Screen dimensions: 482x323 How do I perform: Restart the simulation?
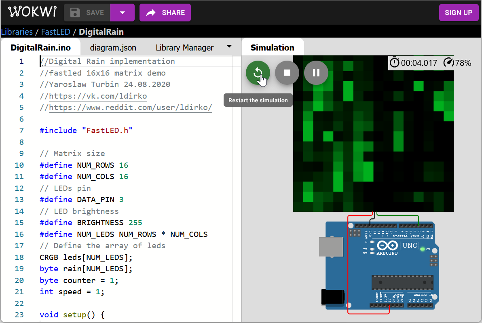click(x=258, y=73)
